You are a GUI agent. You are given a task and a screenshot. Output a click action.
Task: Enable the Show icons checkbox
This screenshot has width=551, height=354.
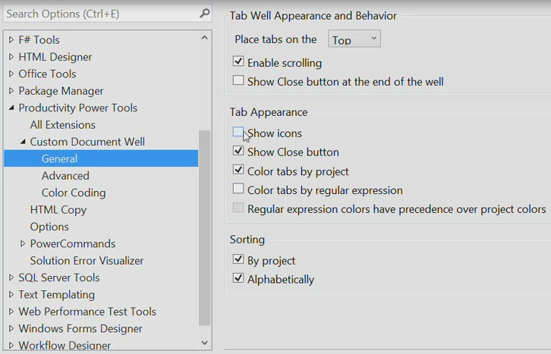click(x=238, y=132)
